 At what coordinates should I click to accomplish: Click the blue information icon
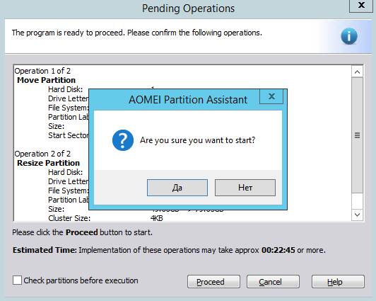[x=349, y=37]
